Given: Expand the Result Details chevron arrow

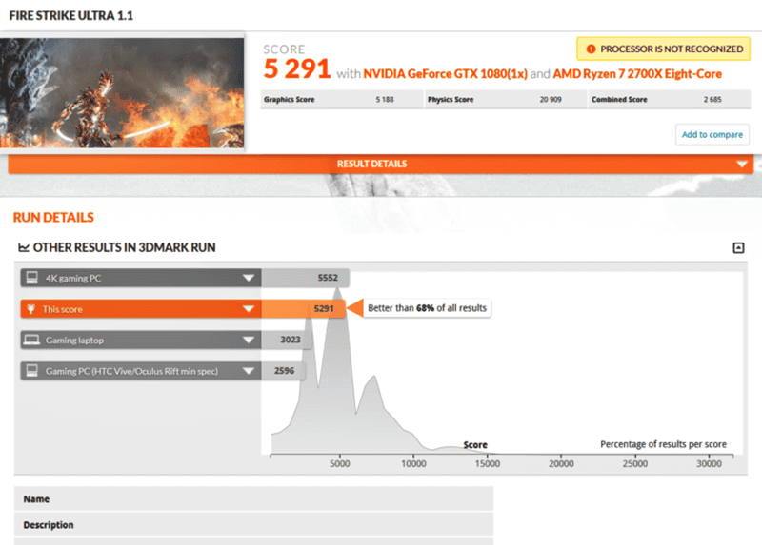Looking at the screenshot, I should tap(742, 165).
